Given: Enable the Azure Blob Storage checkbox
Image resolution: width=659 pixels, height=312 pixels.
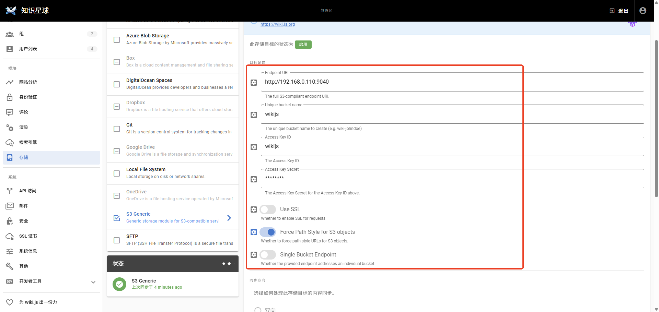Looking at the screenshot, I should click(117, 40).
